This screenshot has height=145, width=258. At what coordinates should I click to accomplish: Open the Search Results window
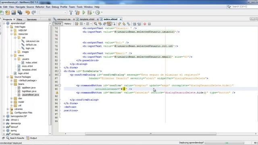(15, 138)
